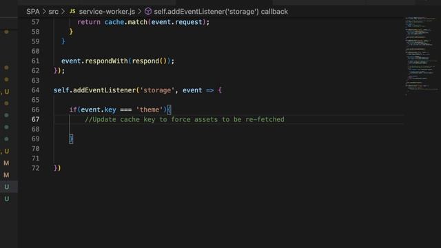This screenshot has height=248, width=441.
Task: Expand chevron after the src breadcrumb
Action: 63,12
